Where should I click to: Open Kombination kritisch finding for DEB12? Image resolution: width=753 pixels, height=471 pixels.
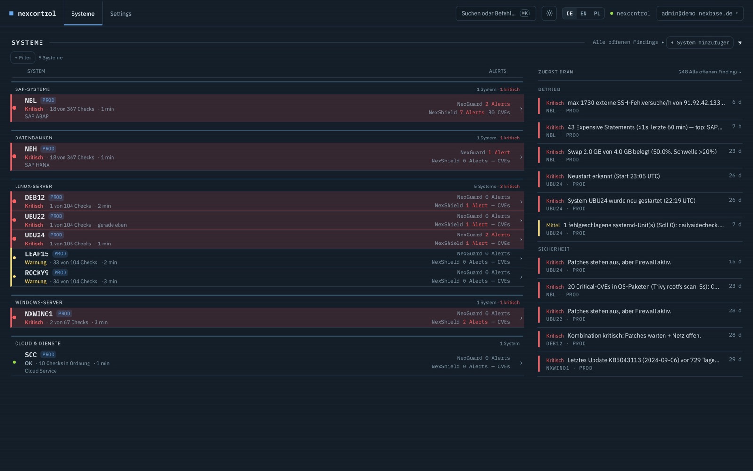[640, 339]
